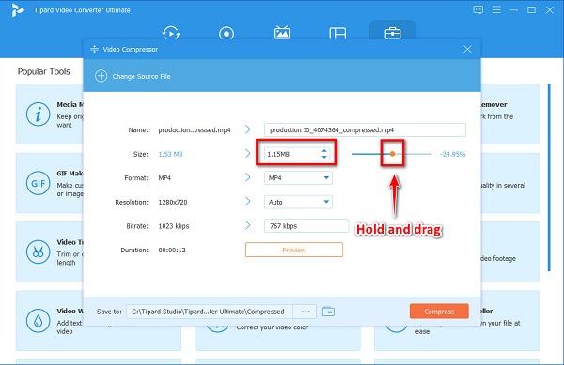Click the Change Source File label

coord(141,76)
